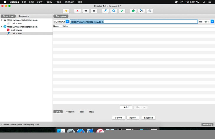
Task: Switch to the Sequence tab
Action: [x=24, y=16]
